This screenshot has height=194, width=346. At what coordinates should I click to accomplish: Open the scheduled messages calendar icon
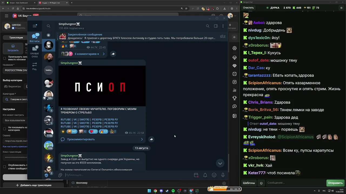[x=196, y=175]
